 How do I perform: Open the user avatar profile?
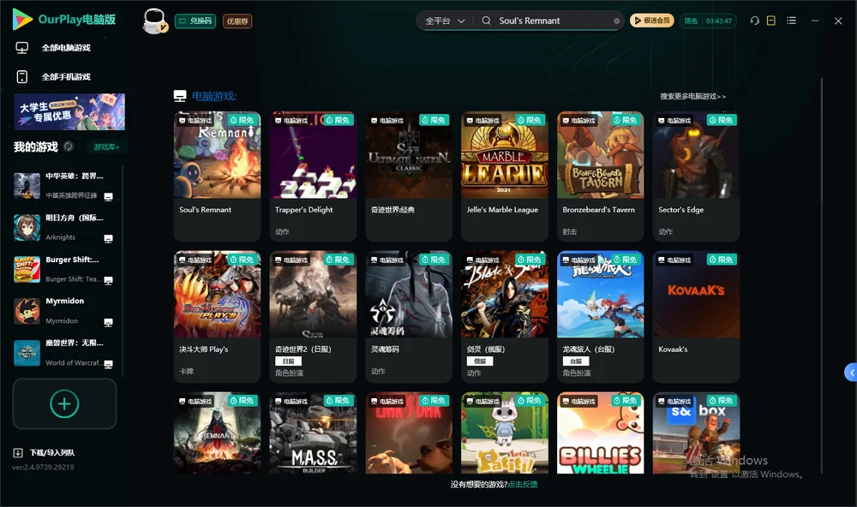pyautogui.click(x=154, y=21)
